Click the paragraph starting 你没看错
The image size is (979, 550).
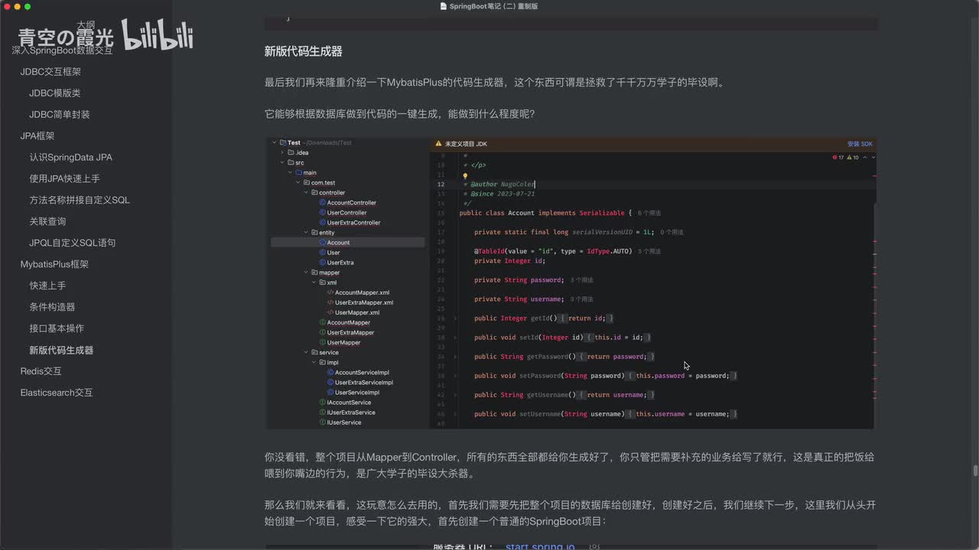[x=570, y=465]
